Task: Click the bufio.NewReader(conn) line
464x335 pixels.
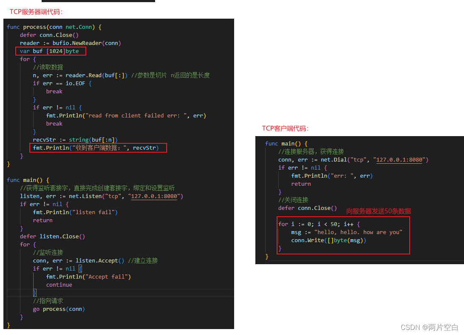Action: coord(70,43)
